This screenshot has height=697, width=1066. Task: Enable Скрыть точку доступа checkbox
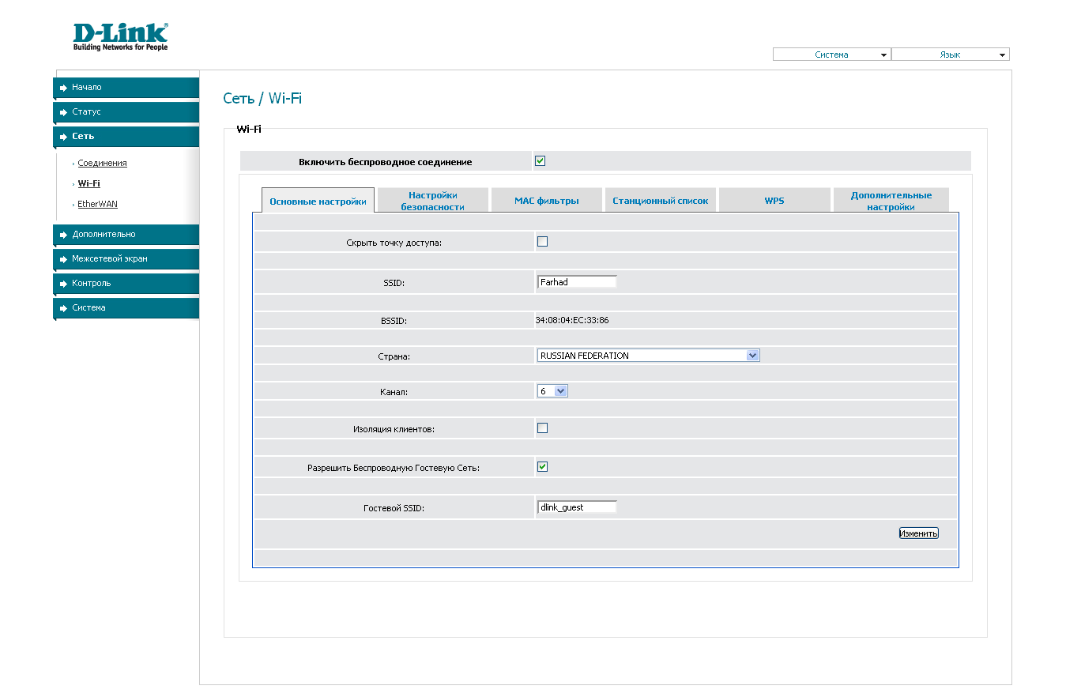point(542,242)
